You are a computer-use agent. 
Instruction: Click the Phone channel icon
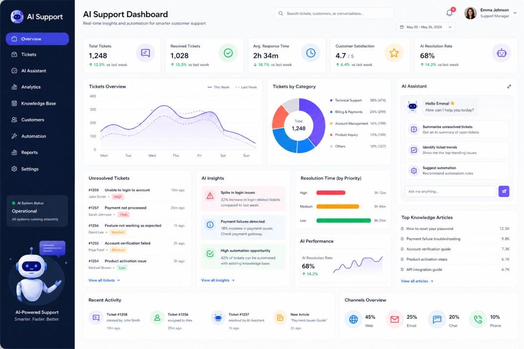(x=478, y=319)
